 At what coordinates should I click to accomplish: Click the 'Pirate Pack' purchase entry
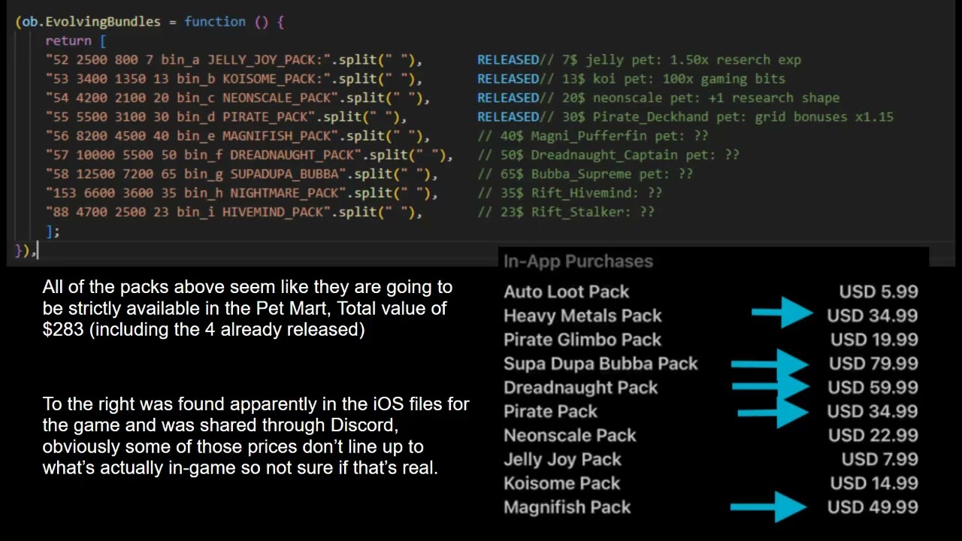click(x=550, y=412)
